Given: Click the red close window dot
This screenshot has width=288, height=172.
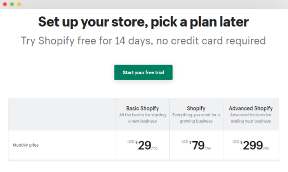Looking at the screenshot, I should point(5,4).
